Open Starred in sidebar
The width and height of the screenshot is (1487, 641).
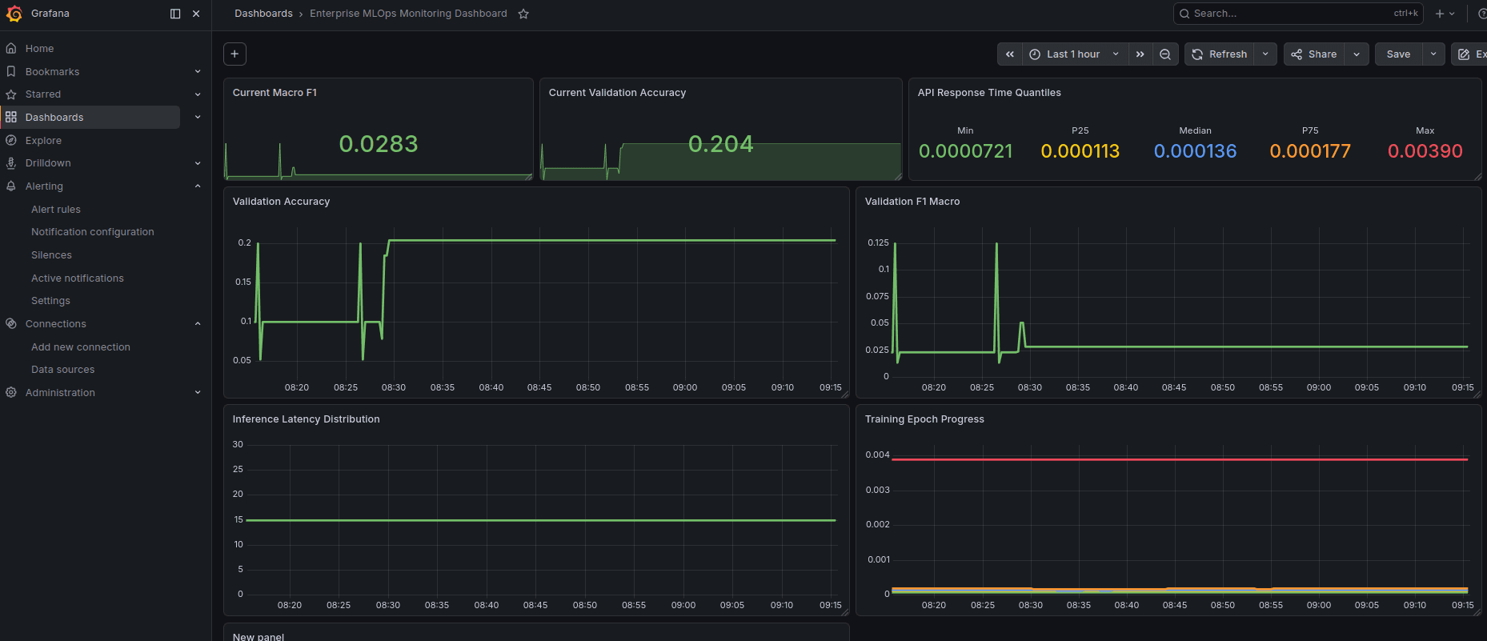coord(43,94)
